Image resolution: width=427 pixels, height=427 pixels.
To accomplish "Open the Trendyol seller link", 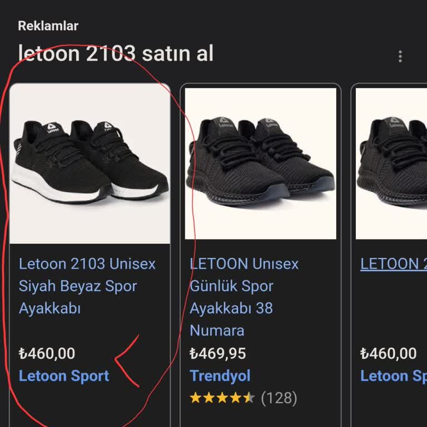I will coord(220,376).
